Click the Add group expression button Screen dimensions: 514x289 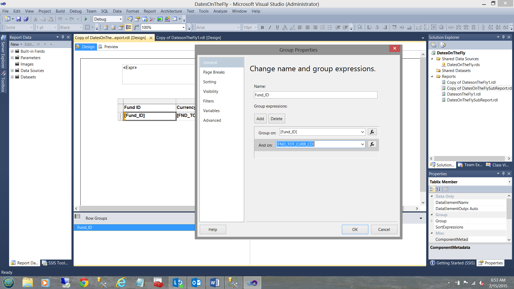click(x=260, y=119)
